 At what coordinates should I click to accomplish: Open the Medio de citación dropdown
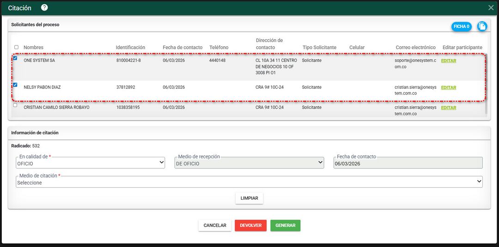pyautogui.click(x=249, y=182)
